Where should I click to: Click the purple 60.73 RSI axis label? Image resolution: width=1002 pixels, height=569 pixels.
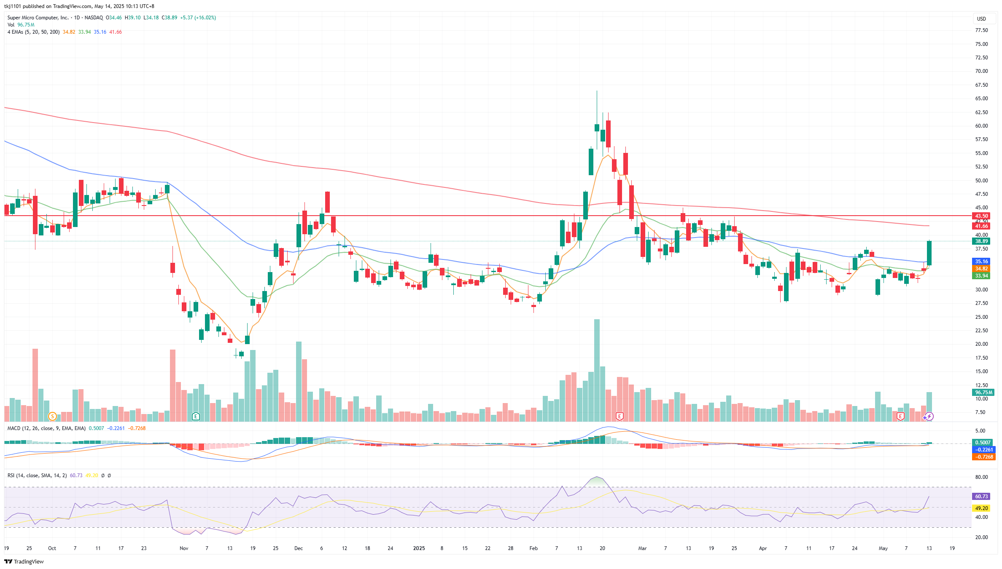[x=981, y=497]
